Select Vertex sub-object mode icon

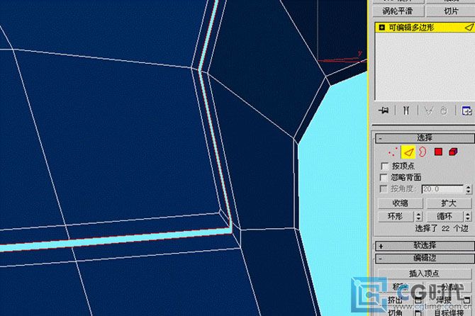pos(393,152)
